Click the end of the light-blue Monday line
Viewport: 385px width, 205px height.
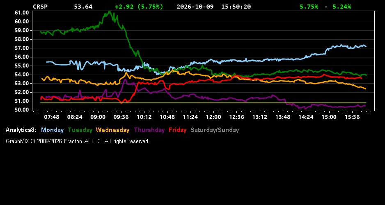coord(366,46)
